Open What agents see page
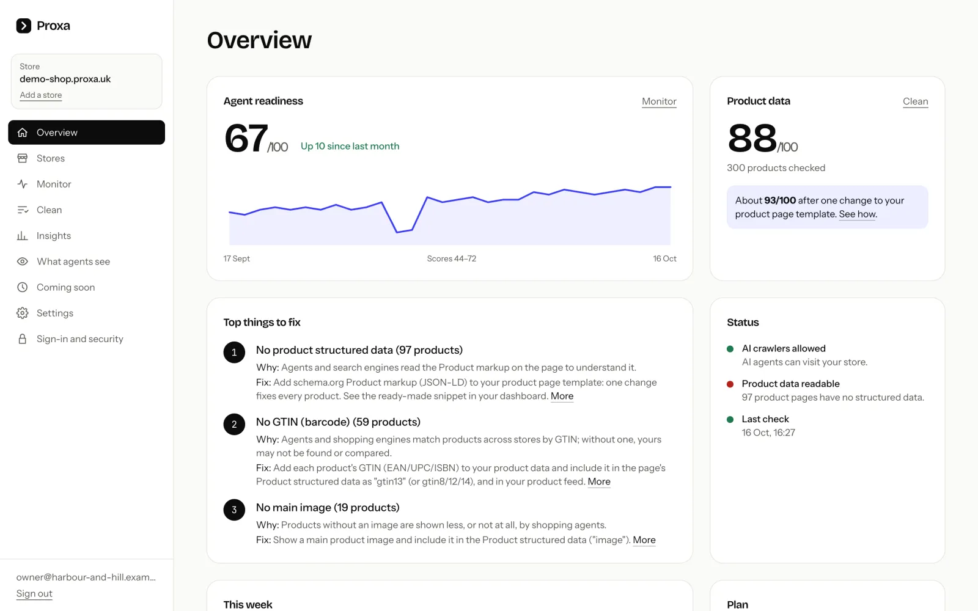 [86, 262]
